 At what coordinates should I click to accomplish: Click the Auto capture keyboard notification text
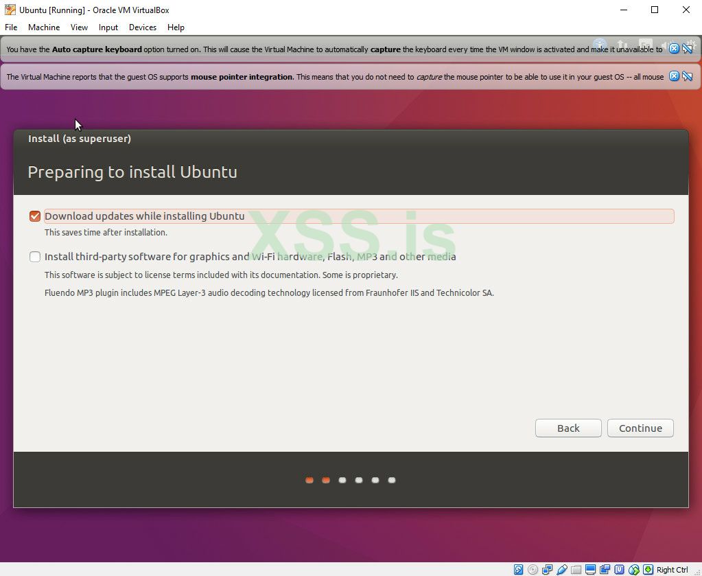tap(334, 49)
